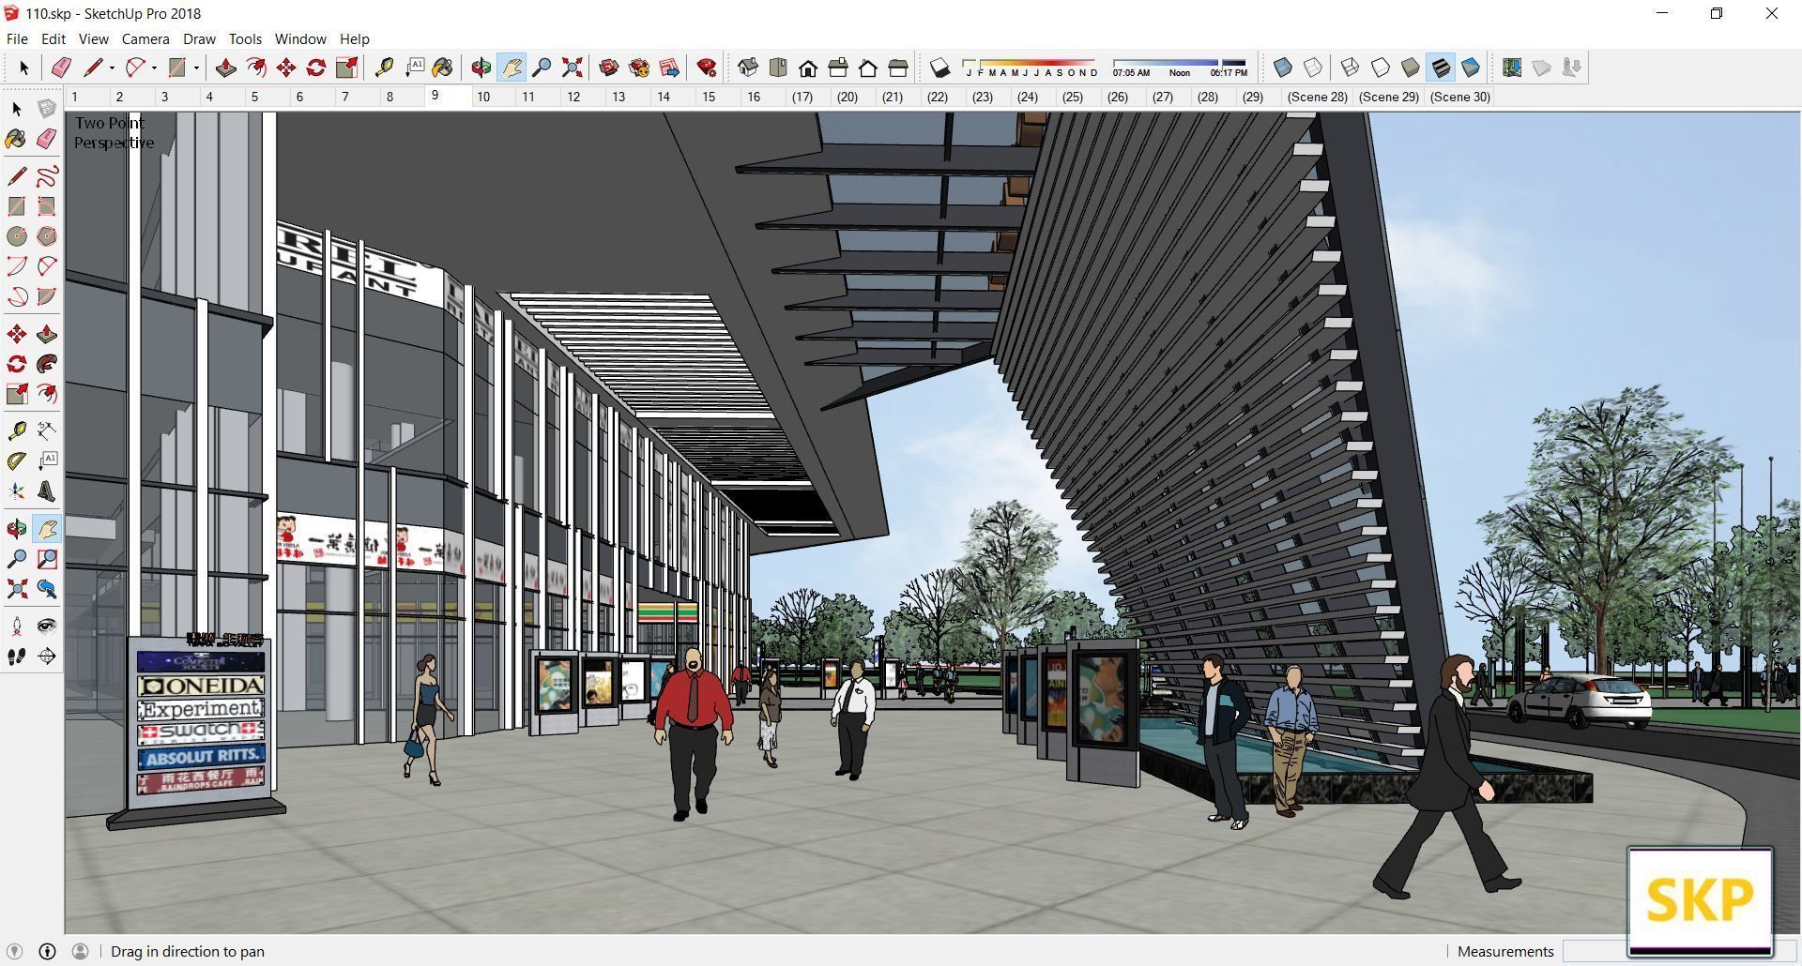Adjust the shadow time of day slider
The height and width of the screenshot is (966, 1802).
click(x=1180, y=68)
